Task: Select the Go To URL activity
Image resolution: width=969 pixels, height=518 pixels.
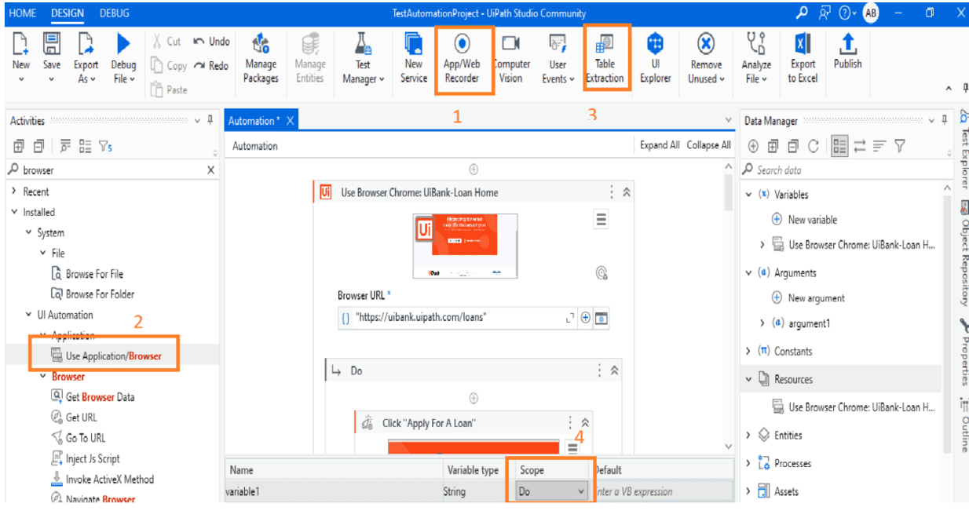Action: [x=78, y=437]
